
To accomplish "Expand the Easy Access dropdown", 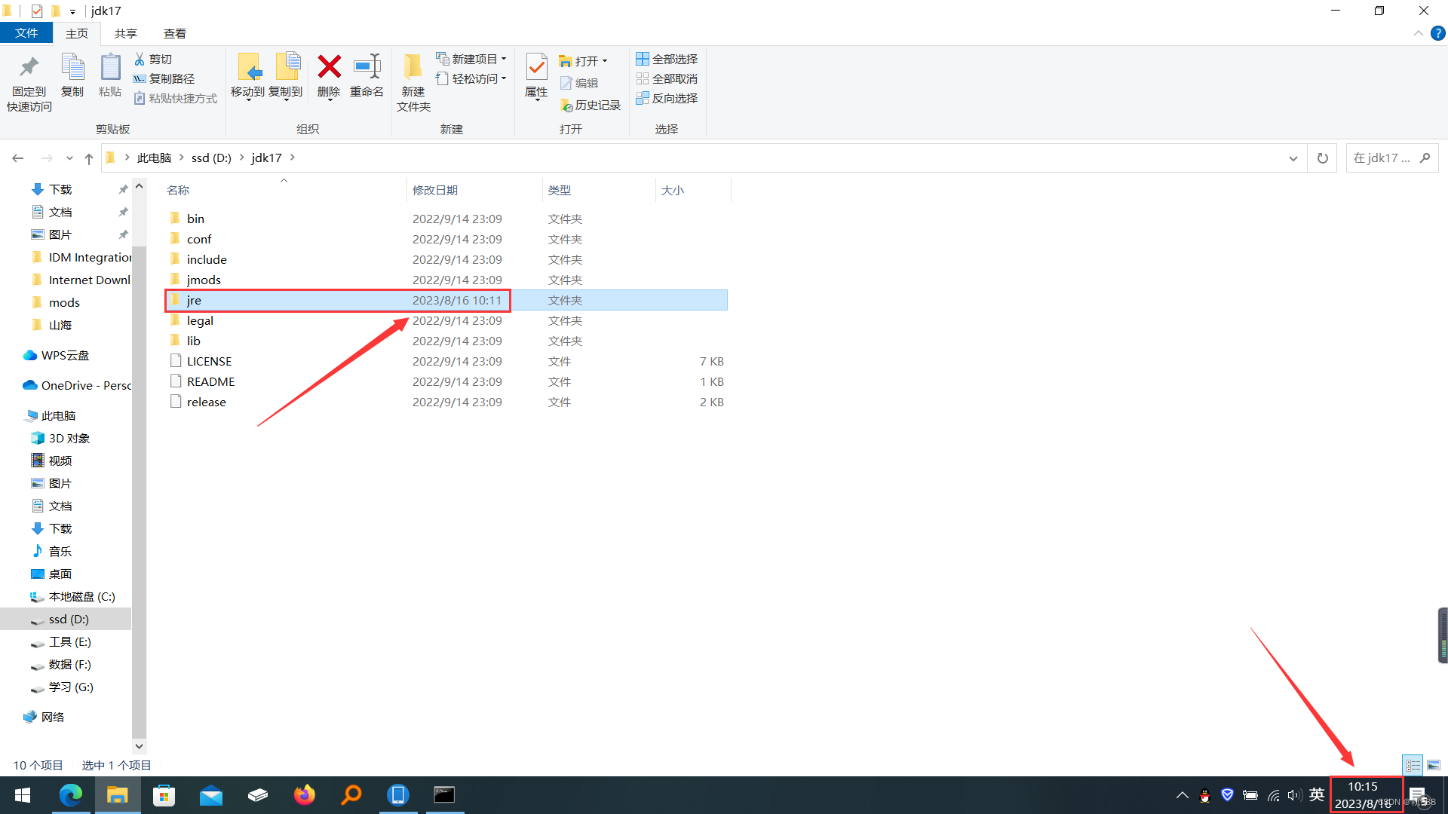I will click(472, 78).
